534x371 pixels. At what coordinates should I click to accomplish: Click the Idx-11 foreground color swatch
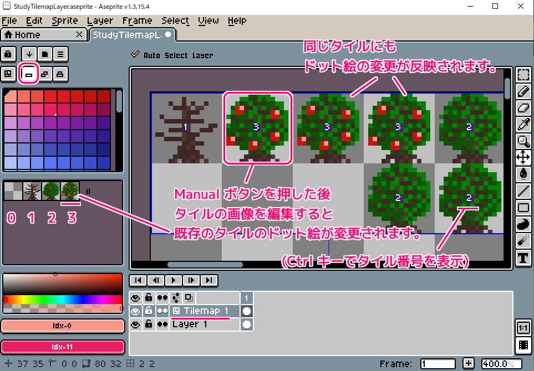[62, 347]
